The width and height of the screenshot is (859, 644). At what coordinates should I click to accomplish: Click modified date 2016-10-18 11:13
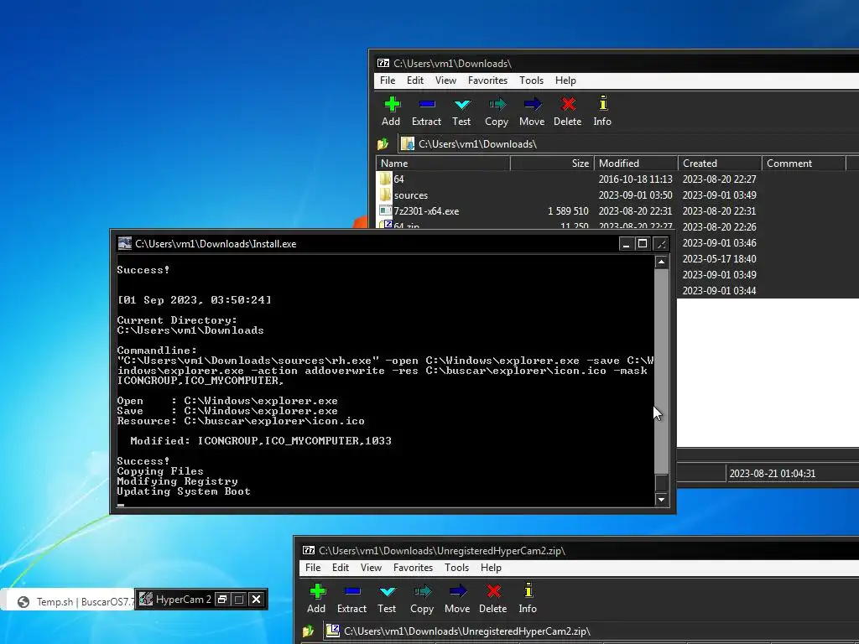pos(636,179)
